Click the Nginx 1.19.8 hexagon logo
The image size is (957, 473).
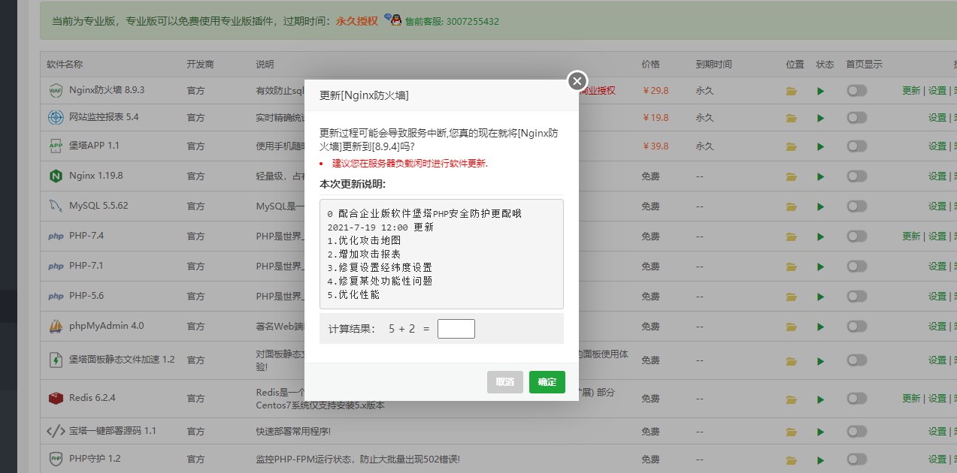(56, 176)
